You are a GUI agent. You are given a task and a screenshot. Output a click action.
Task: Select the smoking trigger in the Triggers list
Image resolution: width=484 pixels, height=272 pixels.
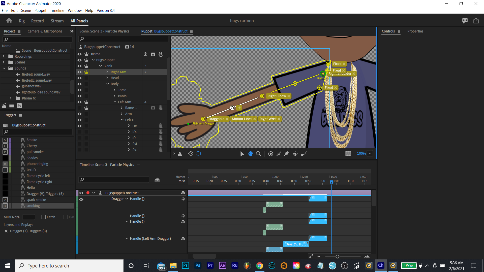click(33, 206)
